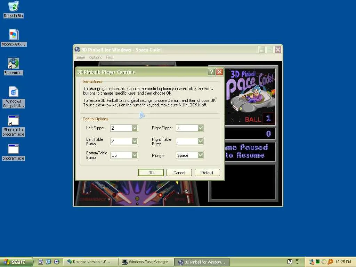Click the taskbar clock showing 12:25 PM
The height and width of the screenshot is (267, 356).
343,262
